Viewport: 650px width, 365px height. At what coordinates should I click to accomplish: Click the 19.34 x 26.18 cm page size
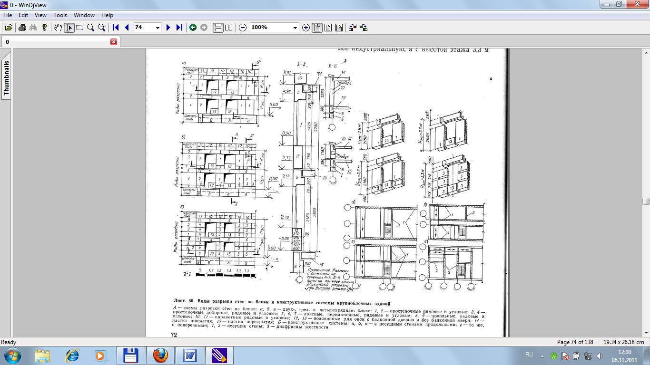[x=623, y=342]
